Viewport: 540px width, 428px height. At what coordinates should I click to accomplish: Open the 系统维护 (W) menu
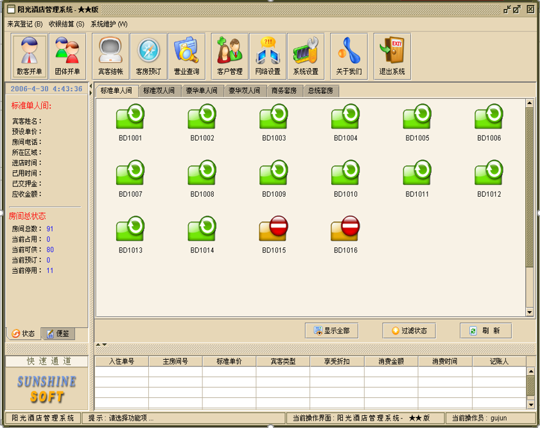pos(109,24)
